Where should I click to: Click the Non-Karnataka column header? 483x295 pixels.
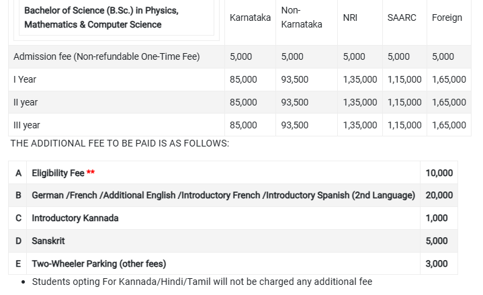coord(301,17)
